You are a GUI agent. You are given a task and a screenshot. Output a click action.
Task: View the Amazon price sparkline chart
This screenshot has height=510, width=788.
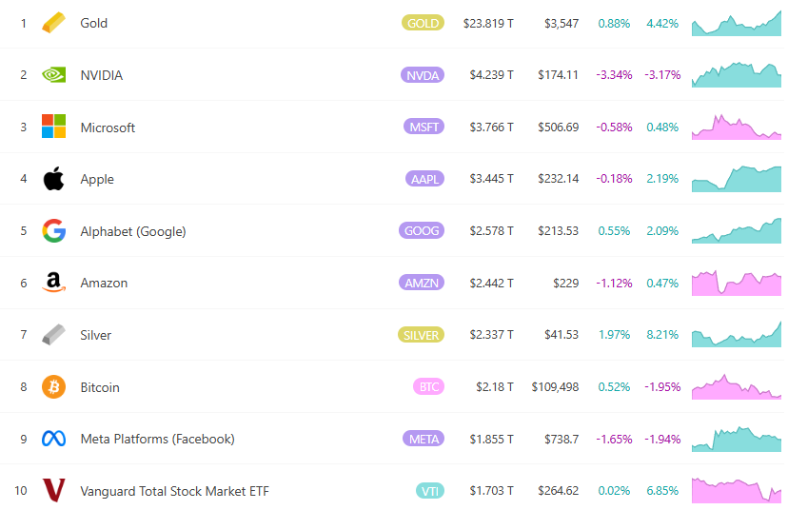(737, 284)
